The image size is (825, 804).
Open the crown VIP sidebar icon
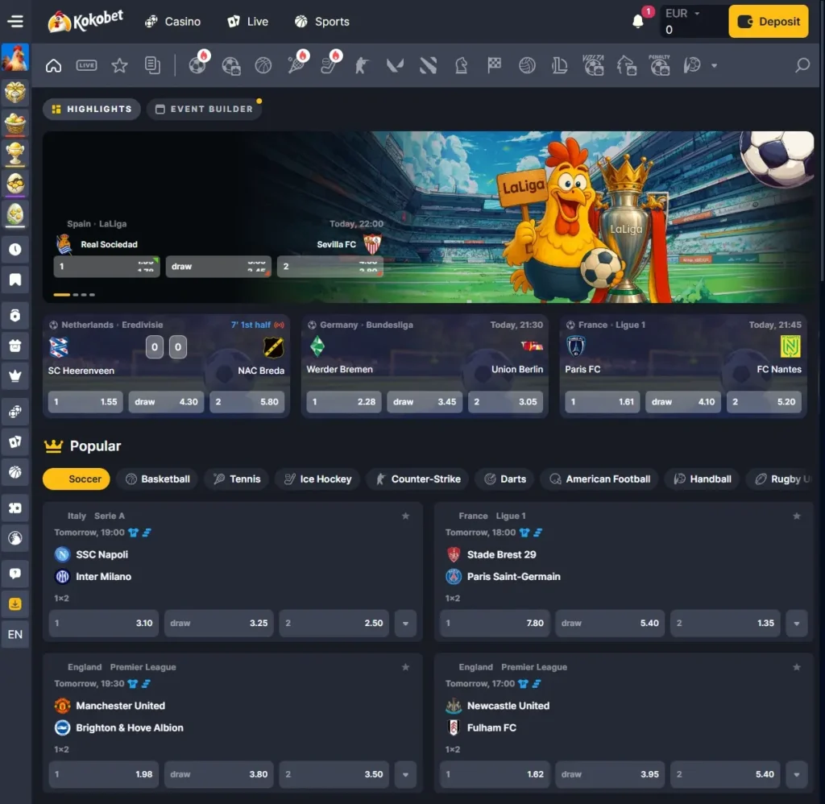pyautogui.click(x=15, y=376)
